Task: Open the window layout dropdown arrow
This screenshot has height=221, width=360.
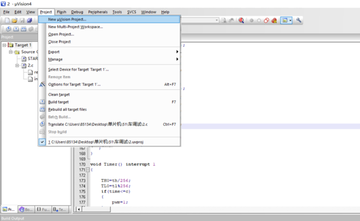Action: 291,21
